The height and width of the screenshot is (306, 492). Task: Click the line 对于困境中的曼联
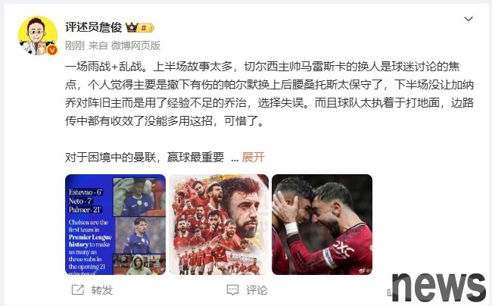145,157
